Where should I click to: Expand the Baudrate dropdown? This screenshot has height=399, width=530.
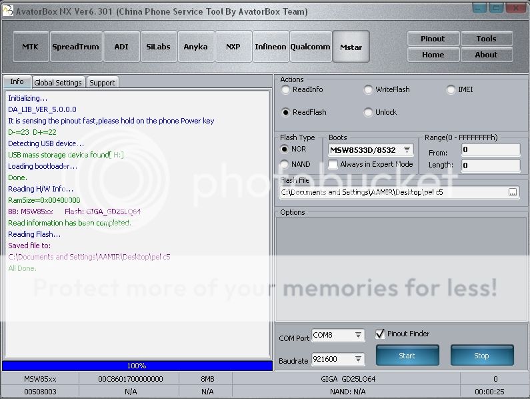(358, 359)
